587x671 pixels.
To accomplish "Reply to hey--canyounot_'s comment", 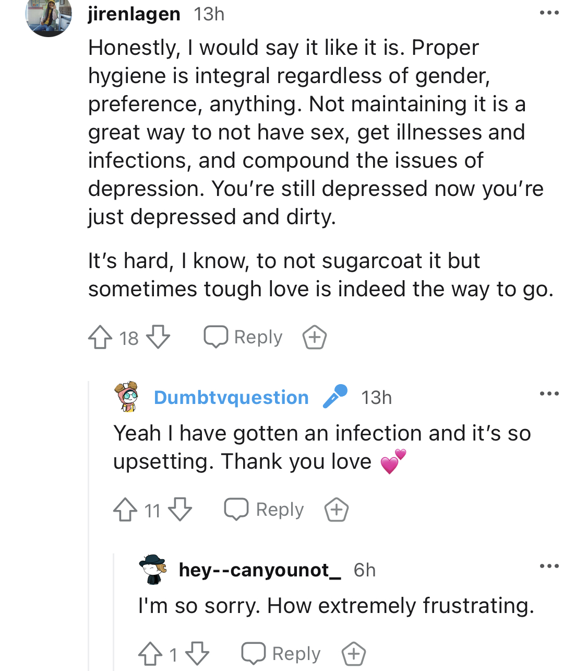I will (x=281, y=654).
